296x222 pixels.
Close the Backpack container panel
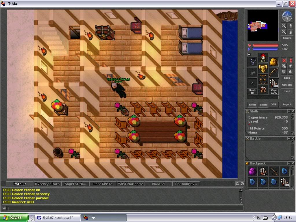click(293, 163)
